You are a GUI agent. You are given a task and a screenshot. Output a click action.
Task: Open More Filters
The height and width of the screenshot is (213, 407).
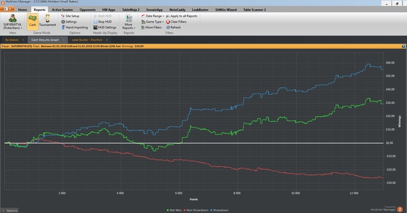[x=152, y=27]
